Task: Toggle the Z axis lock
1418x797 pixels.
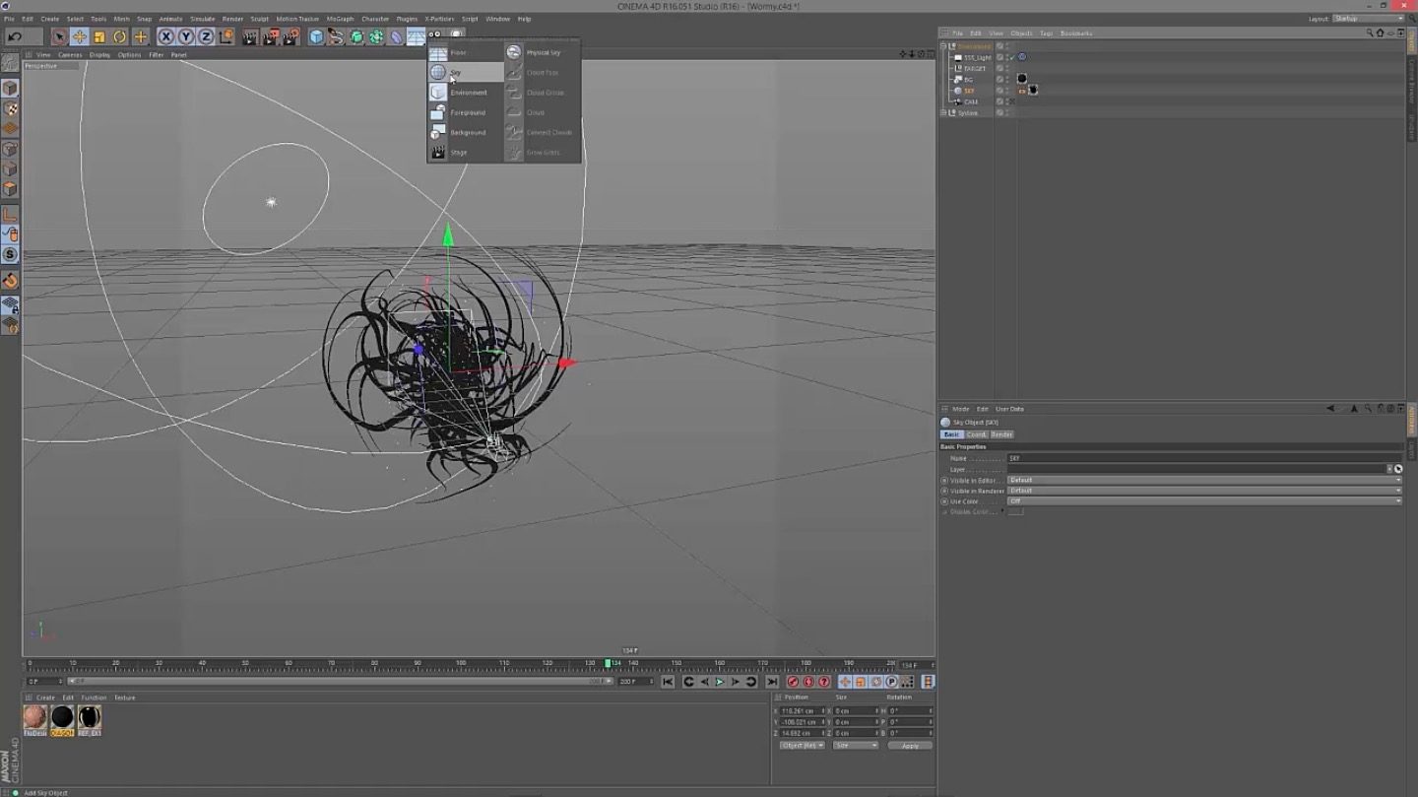Action: 205,36
